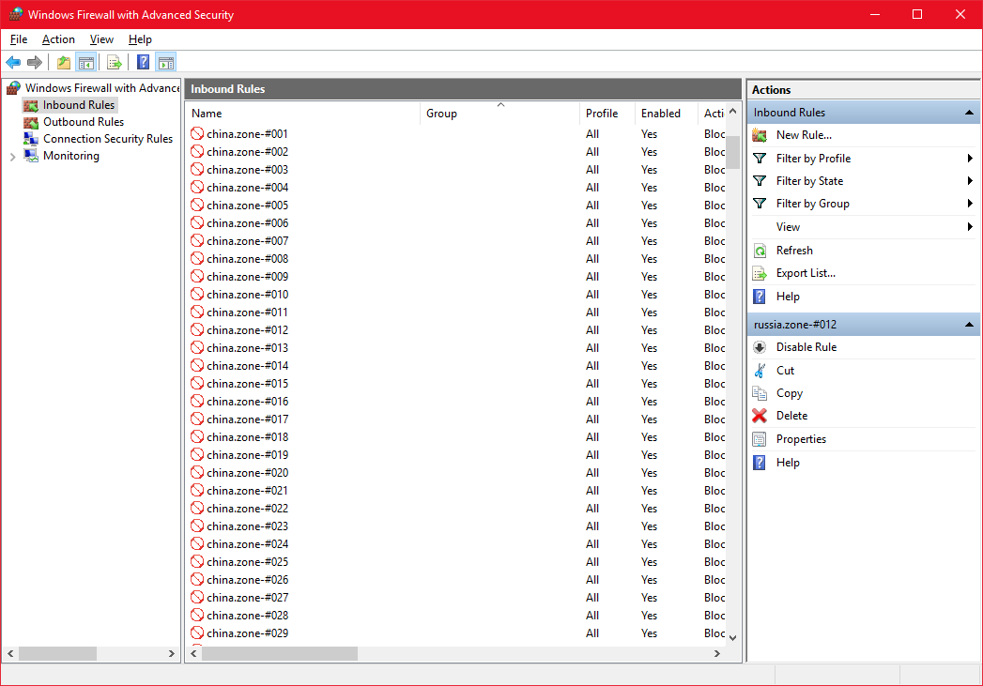Open the View menu
This screenshot has width=983, height=686.
pyautogui.click(x=101, y=39)
